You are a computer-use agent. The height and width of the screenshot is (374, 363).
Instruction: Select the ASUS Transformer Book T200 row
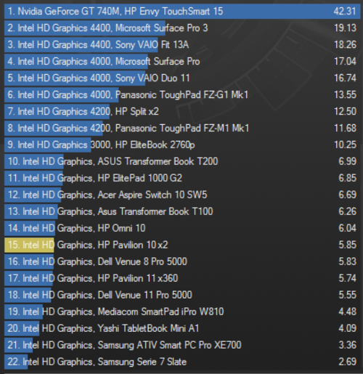tap(182, 161)
